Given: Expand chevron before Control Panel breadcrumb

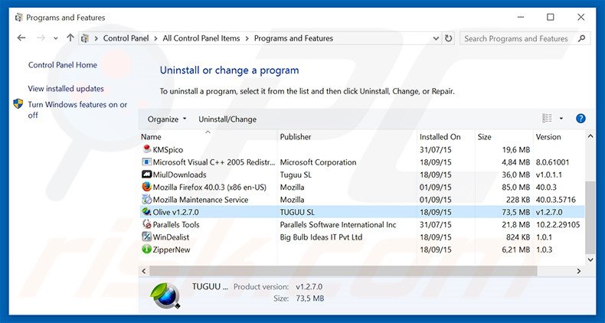Looking at the screenshot, I should pyautogui.click(x=96, y=38).
